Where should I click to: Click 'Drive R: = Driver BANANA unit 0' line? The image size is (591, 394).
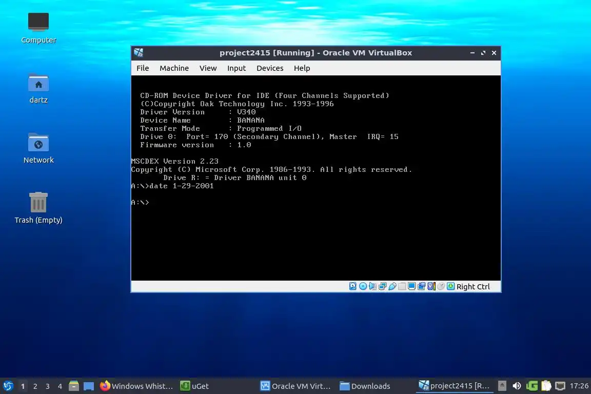coord(235,178)
